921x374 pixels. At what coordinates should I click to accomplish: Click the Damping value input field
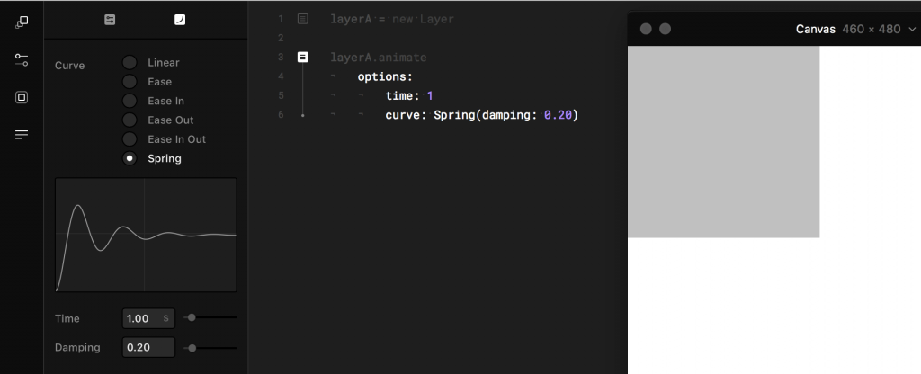[x=148, y=347]
